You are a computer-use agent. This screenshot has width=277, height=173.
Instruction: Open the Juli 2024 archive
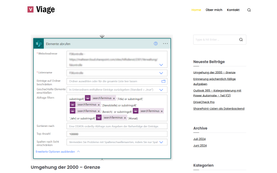pos(199,139)
